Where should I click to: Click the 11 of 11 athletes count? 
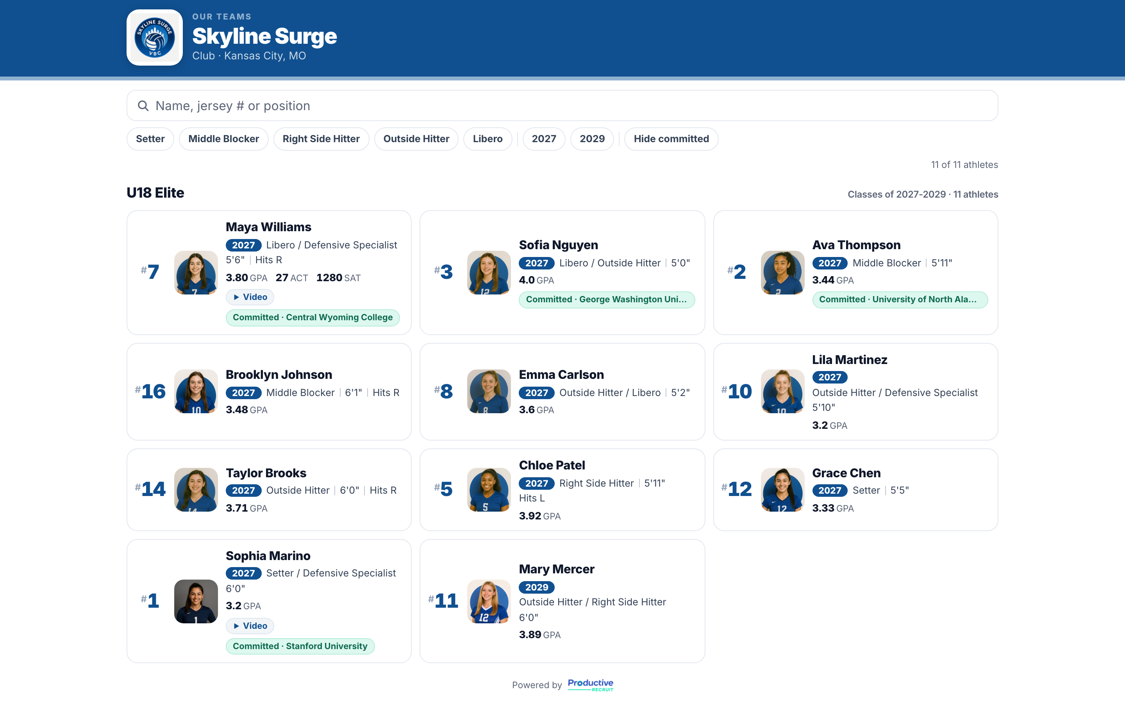click(x=964, y=164)
